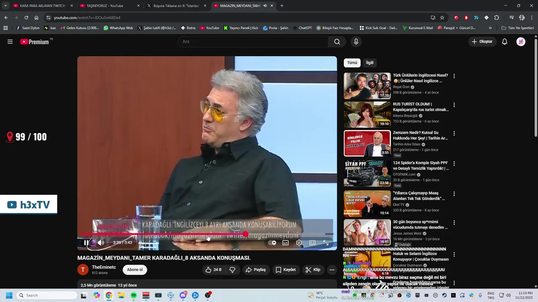Screen dimensions: 538x302
Task: Dislike the video with thumbs-down icon
Action: (232, 270)
